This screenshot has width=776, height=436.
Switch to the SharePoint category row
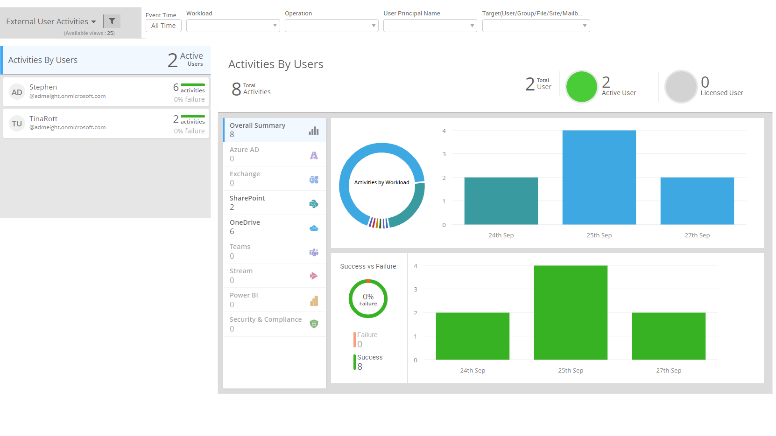[x=261, y=202]
